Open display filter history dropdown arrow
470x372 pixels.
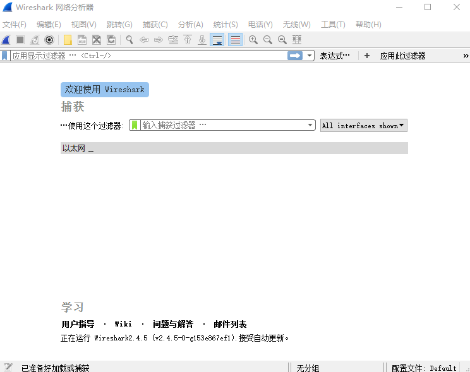[x=310, y=56]
